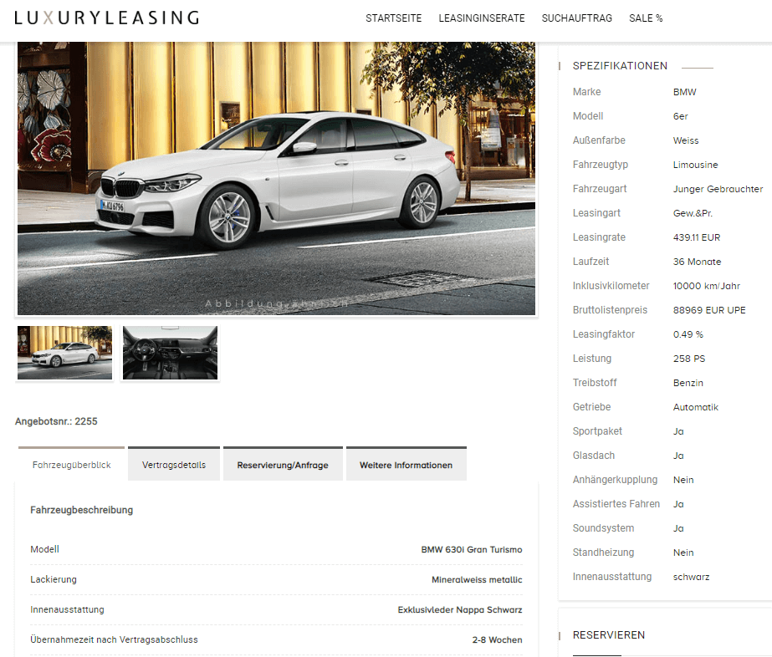Select the car interior thumbnail
772x657 pixels.
coord(170,353)
